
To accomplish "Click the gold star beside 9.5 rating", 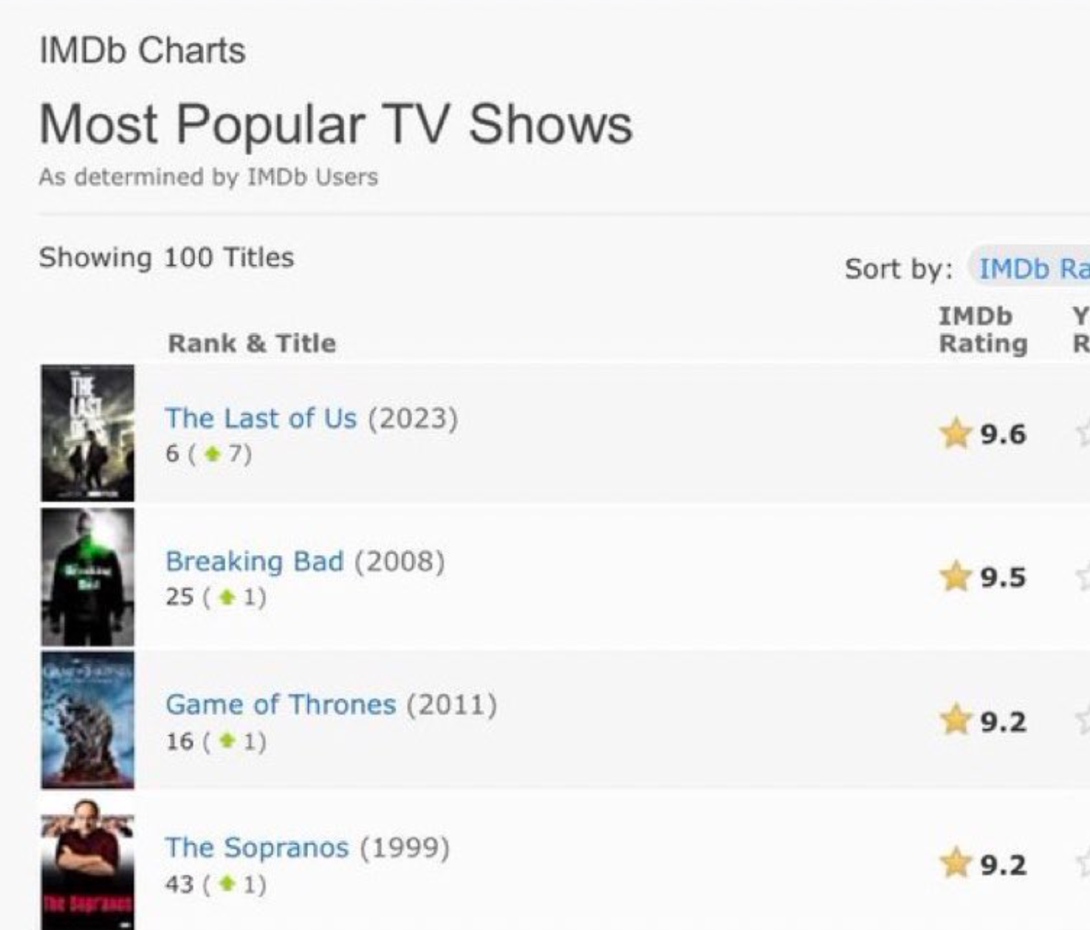I will (x=956, y=576).
